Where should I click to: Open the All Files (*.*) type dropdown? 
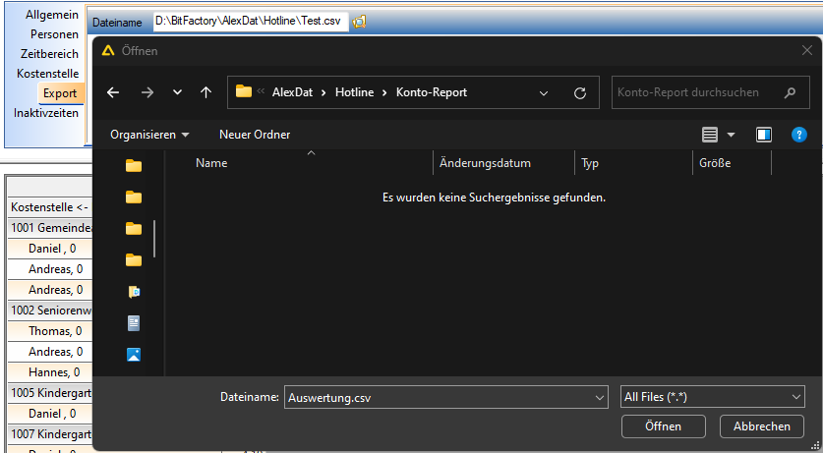click(713, 397)
